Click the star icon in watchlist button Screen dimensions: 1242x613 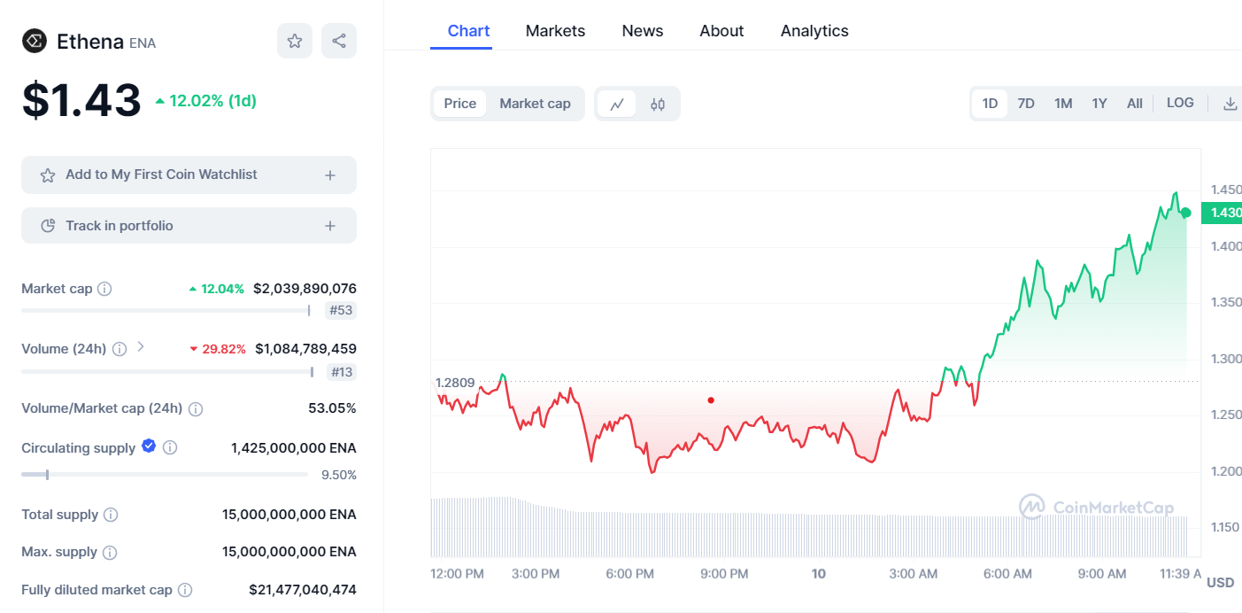[48, 175]
